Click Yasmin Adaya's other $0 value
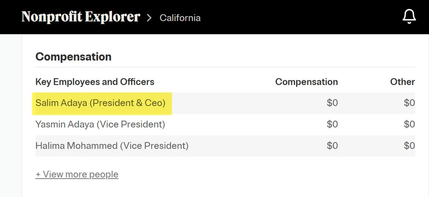The width and height of the screenshot is (429, 197). click(409, 124)
